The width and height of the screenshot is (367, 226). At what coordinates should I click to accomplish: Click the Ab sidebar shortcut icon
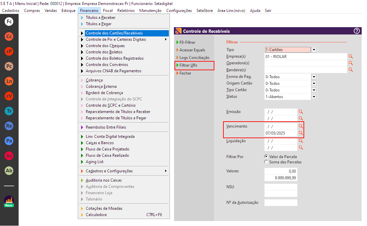[x=9, y=171]
